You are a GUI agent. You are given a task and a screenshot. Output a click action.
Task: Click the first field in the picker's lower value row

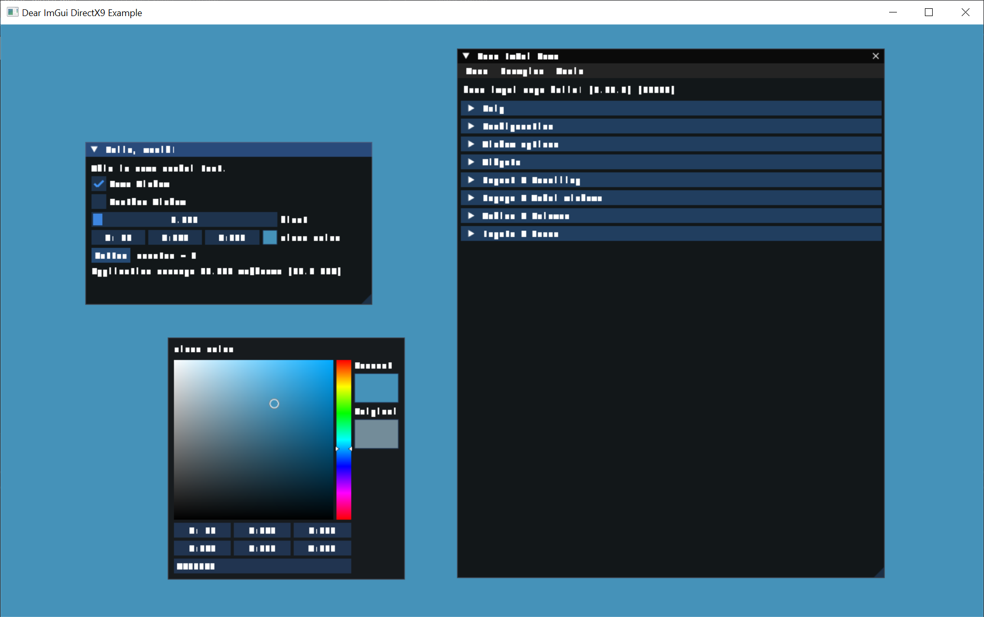[x=202, y=548]
